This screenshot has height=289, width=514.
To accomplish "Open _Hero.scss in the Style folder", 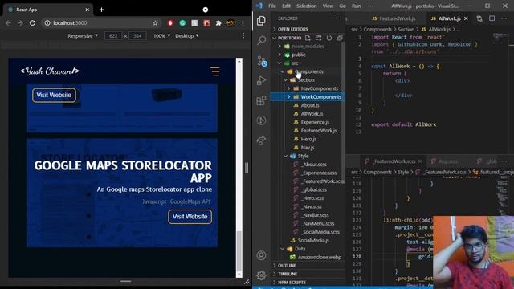I will pyautogui.click(x=312, y=198).
